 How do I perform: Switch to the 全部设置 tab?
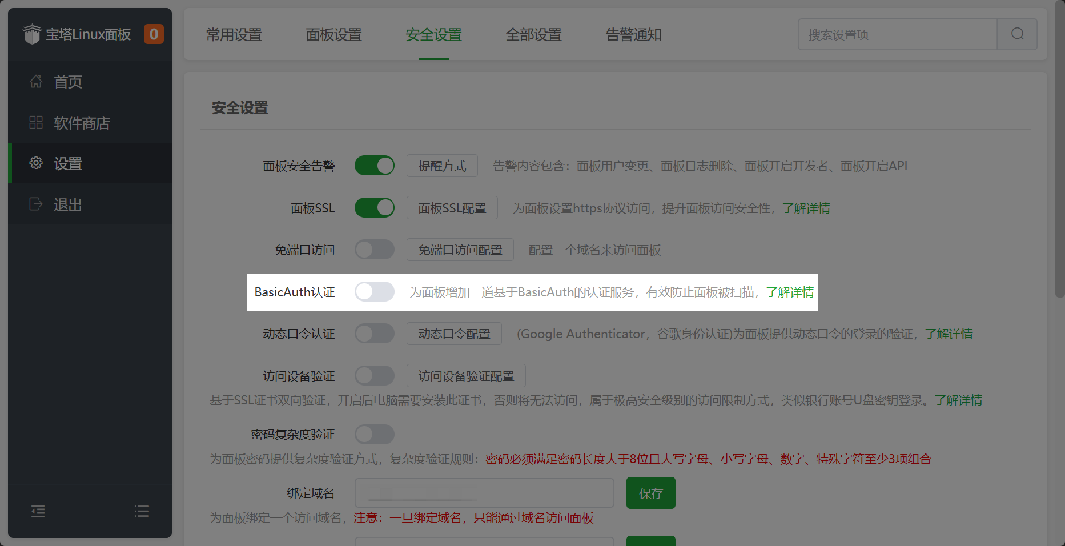tap(534, 35)
